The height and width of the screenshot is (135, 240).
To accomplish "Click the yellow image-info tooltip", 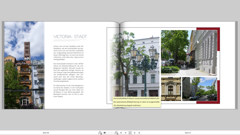I will [136, 102].
